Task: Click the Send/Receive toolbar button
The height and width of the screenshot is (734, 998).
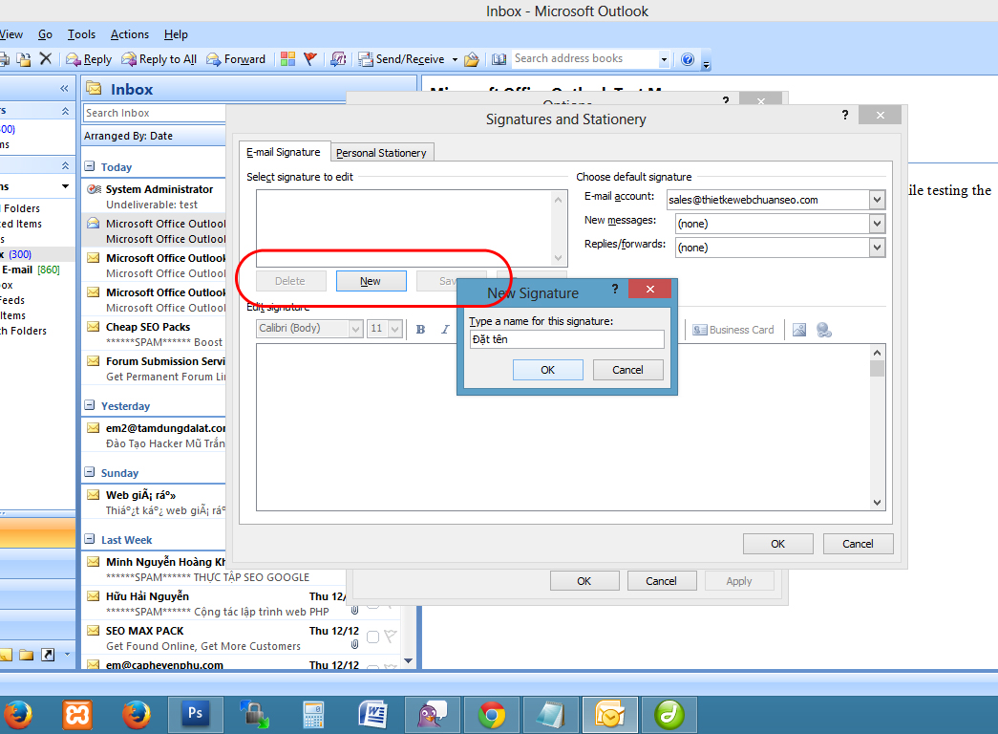Action: [402, 59]
